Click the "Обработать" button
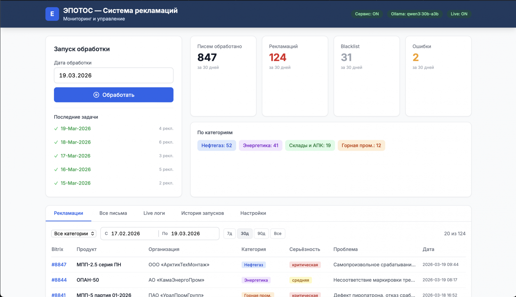Viewport: 516px width, 297px height. point(113,95)
